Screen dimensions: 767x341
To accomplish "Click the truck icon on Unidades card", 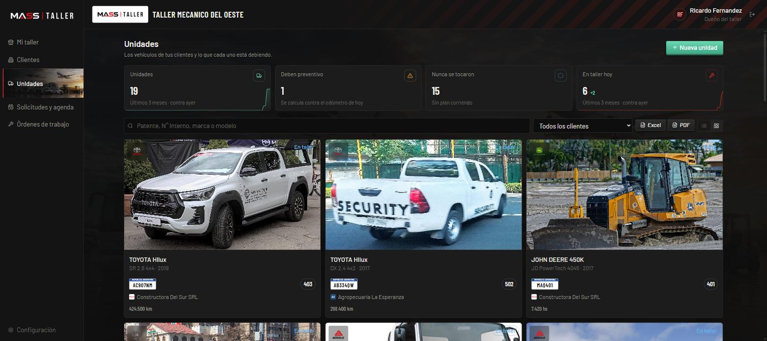I will point(259,75).
